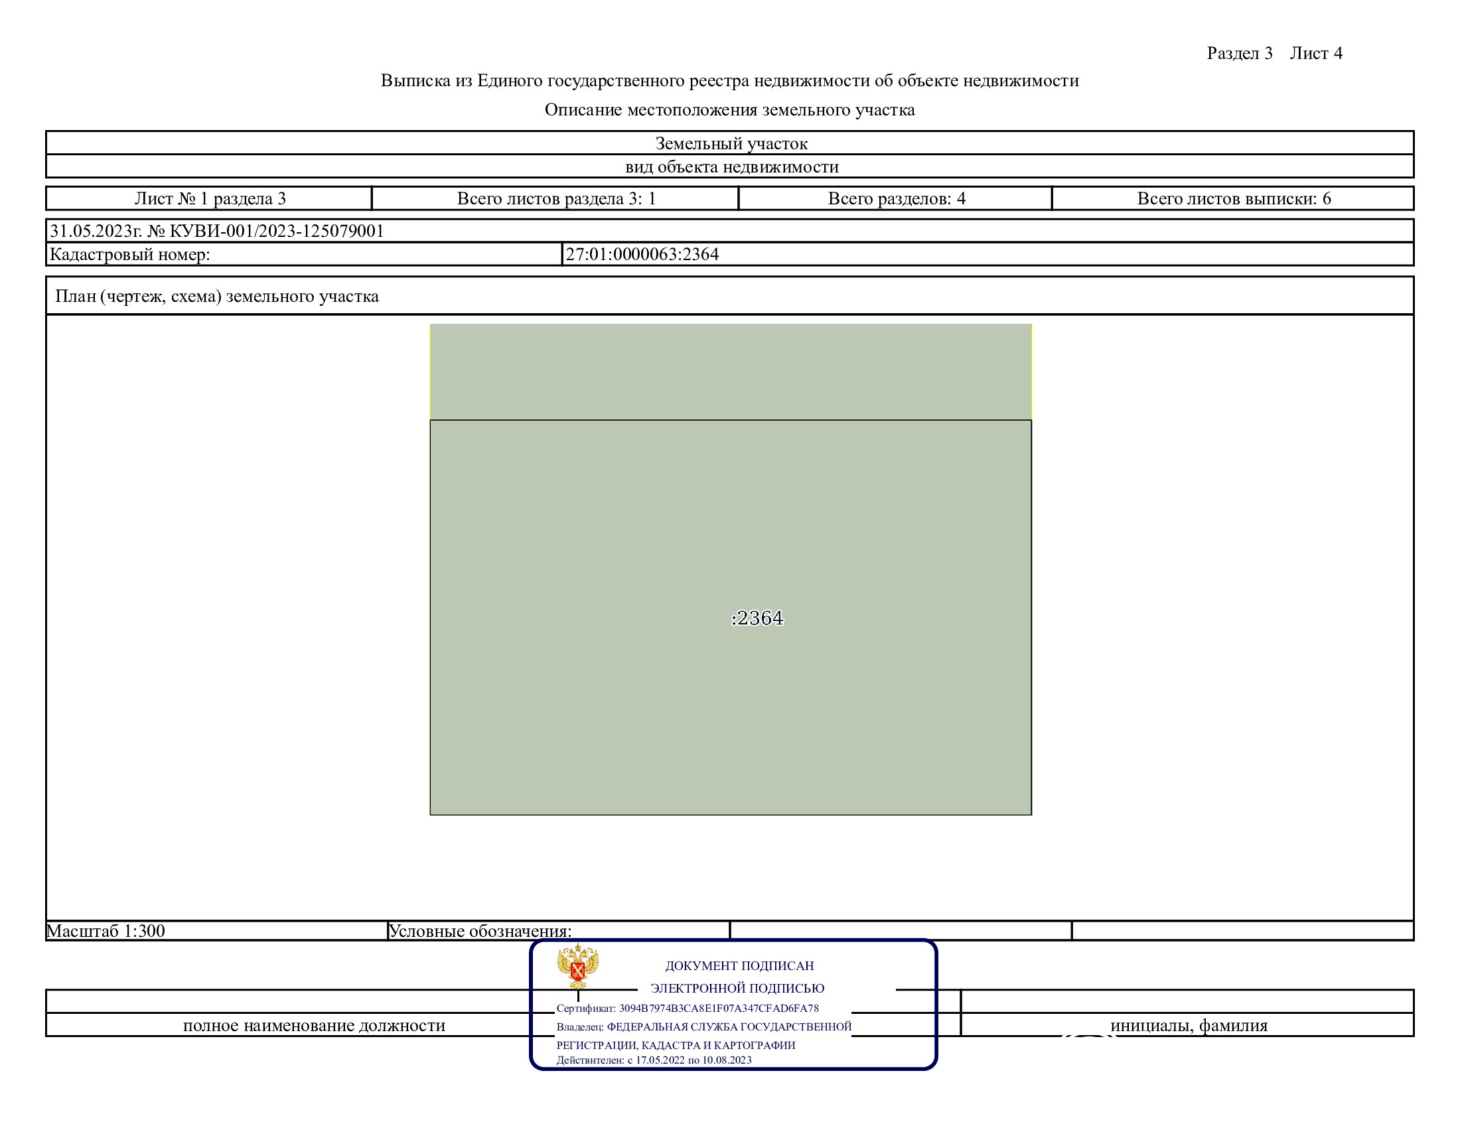The height and width of the screenshot is (1128, 1460).
Task: Click the request number 'КУВИ-001/2023-125079001' line
Action: (730, 230)
